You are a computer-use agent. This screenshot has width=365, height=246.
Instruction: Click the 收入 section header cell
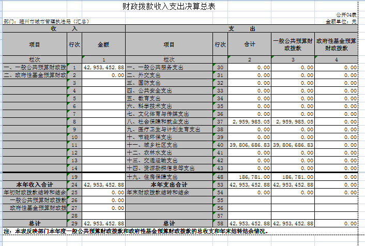[64, 28]
